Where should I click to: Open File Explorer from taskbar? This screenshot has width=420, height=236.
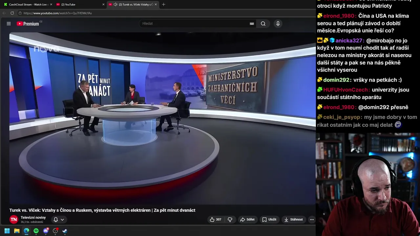(17, 231)
